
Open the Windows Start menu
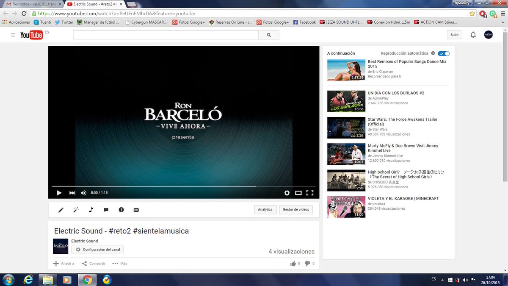[x=8, y=280]
